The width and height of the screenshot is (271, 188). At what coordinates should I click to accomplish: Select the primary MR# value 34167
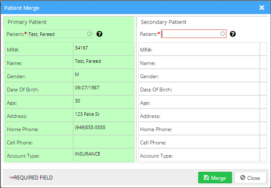tap(81, 48)
